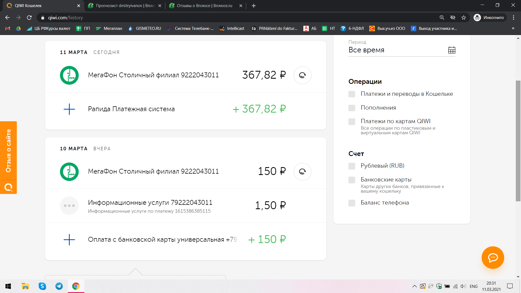Click the page vertical scrollbar thumb
Viewport: 521px width, 293px height.
(x=518, y=141)
